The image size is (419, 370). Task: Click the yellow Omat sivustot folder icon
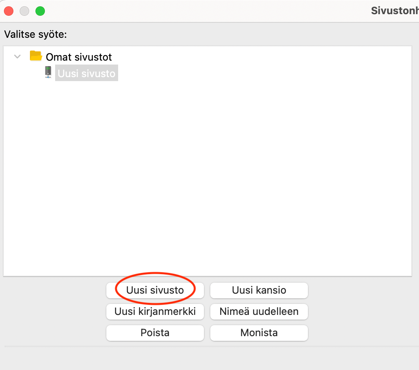36,56
